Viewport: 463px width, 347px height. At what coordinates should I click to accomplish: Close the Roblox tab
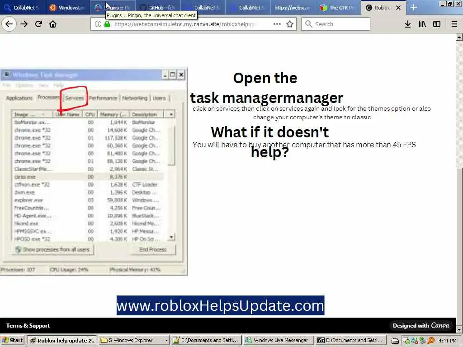tap(398, 8)
